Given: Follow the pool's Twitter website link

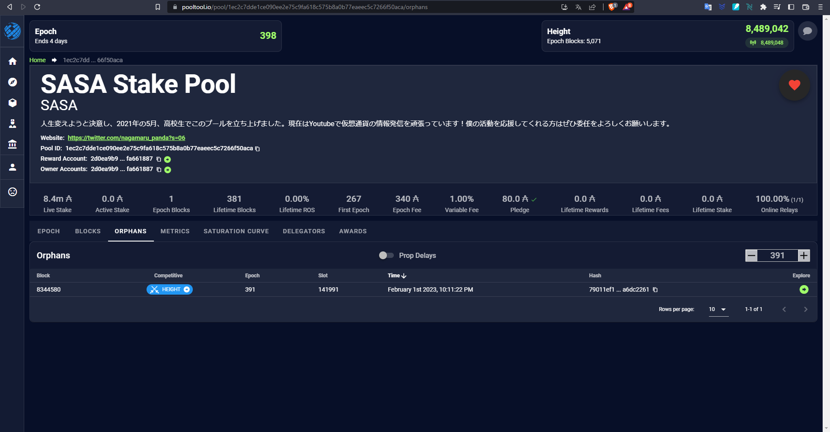Looking at the screenshot, I should click(x=126, y=138).
